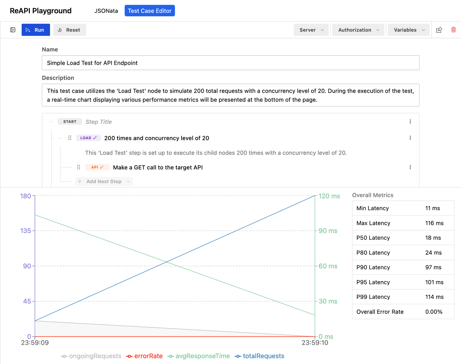Click the P80 Latency value 24 ms

point(433,253)
